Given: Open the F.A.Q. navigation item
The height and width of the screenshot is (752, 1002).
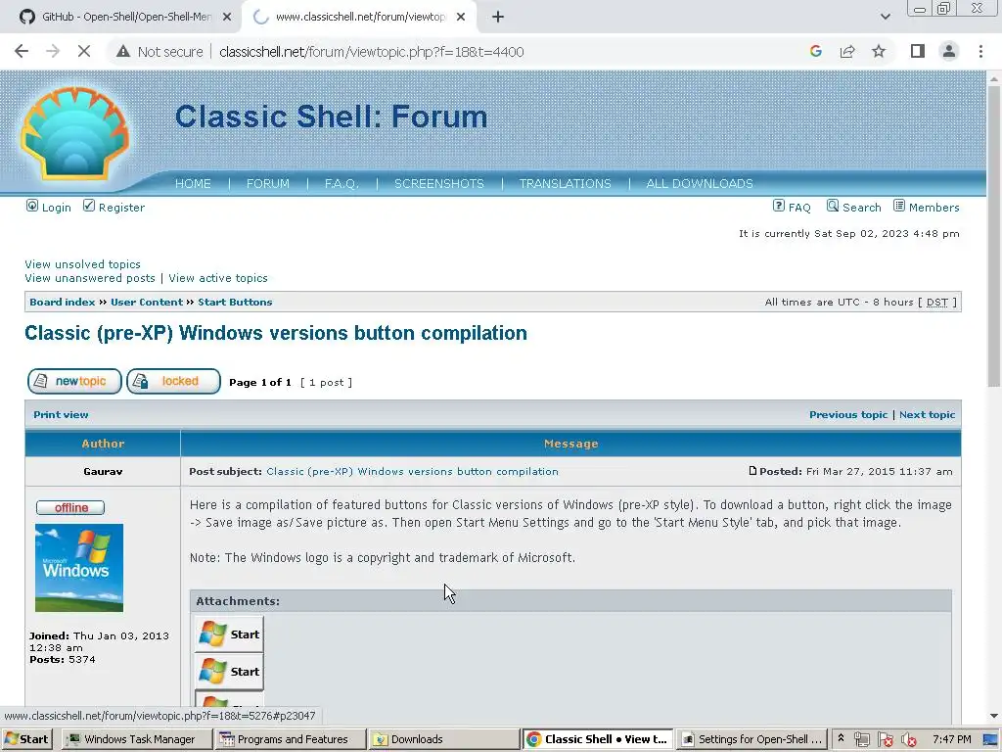Looking at the screenshot, I should click(342, 183).
